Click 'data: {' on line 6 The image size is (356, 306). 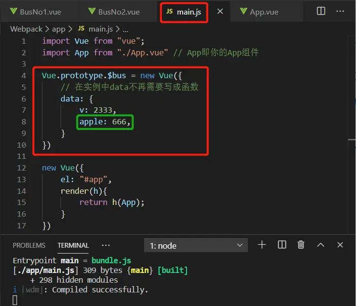(x=77, y=99)
